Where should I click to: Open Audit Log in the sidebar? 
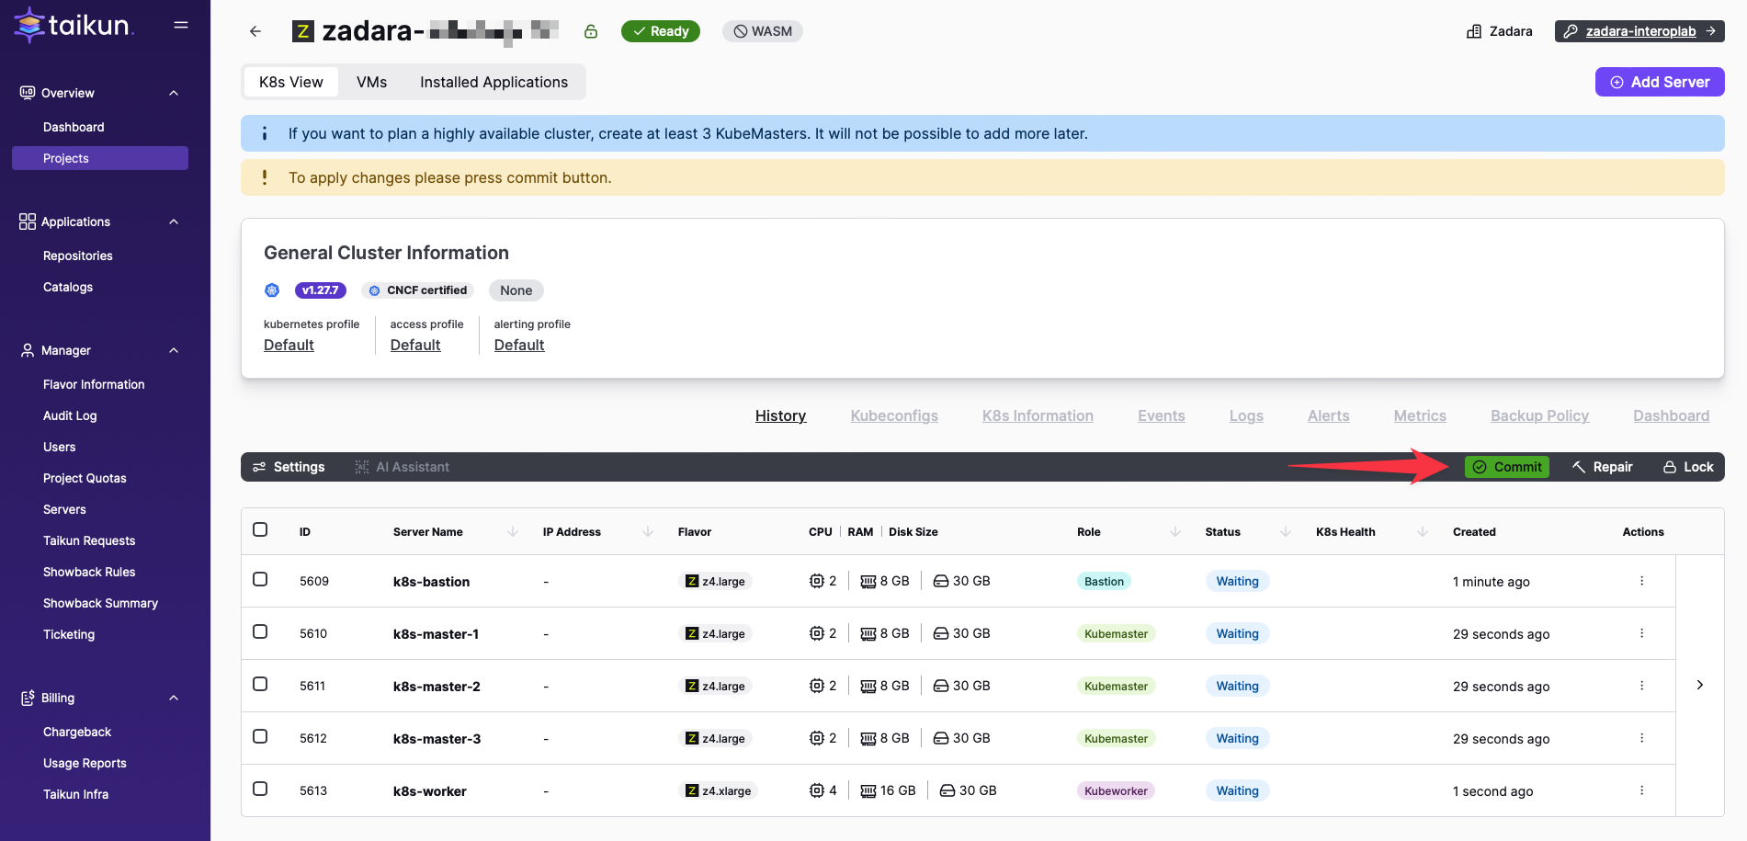(x=70, y=415)
